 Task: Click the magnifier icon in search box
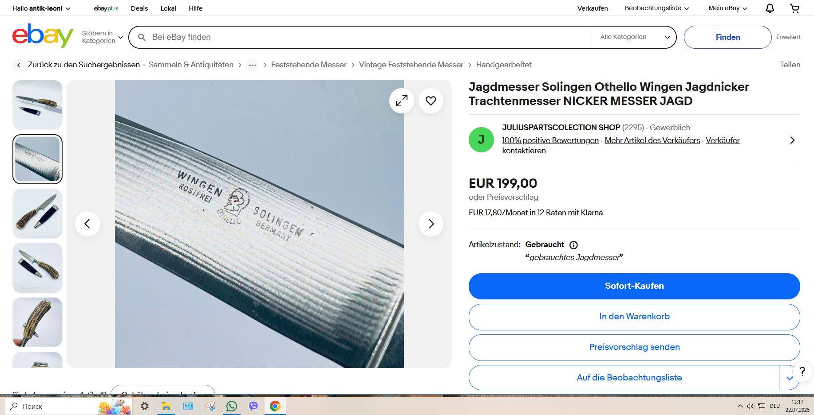(x=142, y=37)
